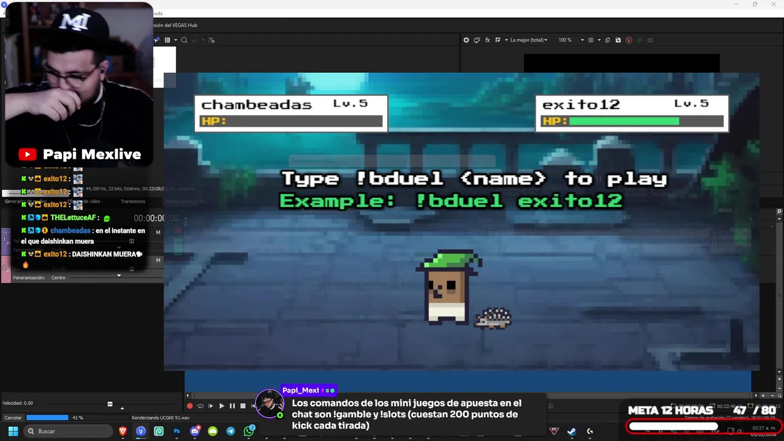Open Logitech G HUB from the taskbar
Screen dimensions: 784x441
click(590, 431)
